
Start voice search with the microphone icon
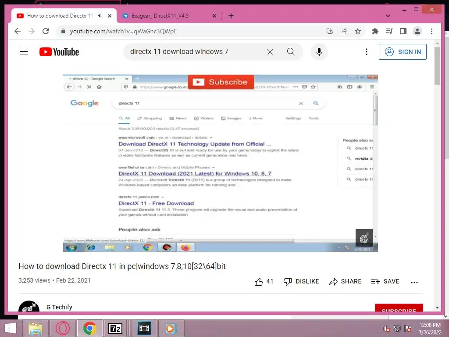319,52
